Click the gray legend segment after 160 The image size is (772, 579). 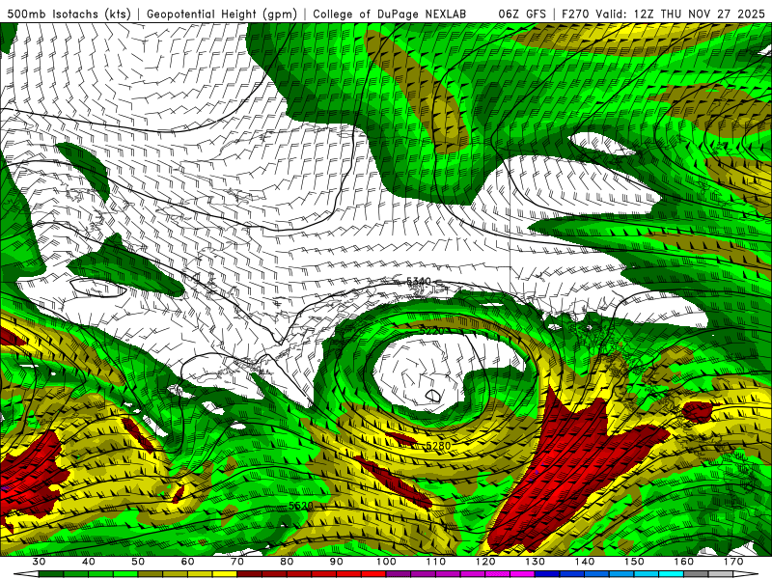coord(696,574)
